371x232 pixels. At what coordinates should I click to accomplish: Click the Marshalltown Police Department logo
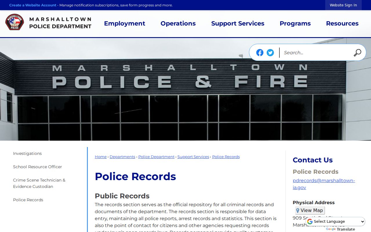coord(48,23)
